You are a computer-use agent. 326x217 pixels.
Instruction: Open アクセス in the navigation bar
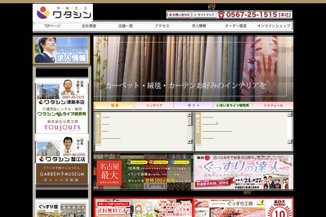pyautogui.click(x=162, y=26)
